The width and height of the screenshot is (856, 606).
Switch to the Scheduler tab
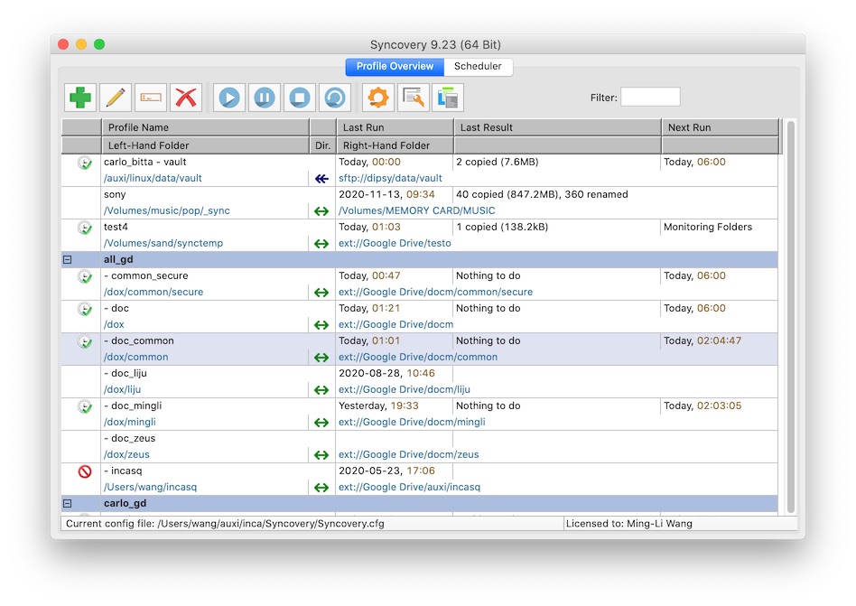click(478, 67)
